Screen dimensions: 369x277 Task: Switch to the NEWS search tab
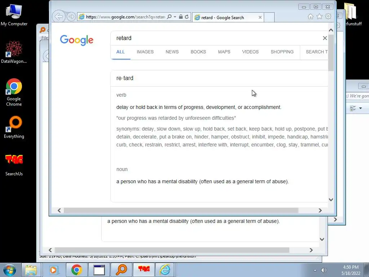pos(172,52)
